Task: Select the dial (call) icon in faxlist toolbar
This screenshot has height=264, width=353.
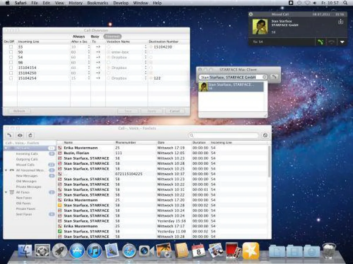Action: (9, 135)
